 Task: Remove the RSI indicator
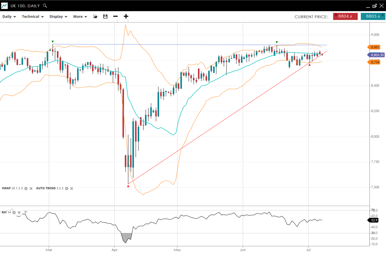pyautogui.click(x=19, y=212)
